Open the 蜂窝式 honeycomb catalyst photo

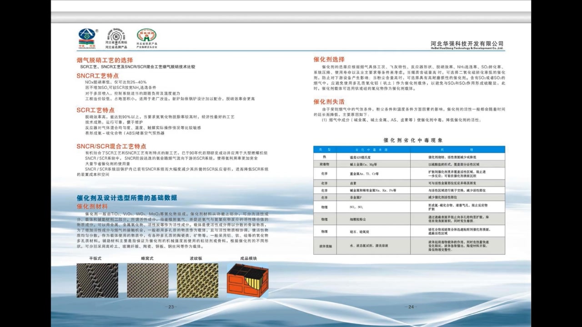(x=148, y=280)
